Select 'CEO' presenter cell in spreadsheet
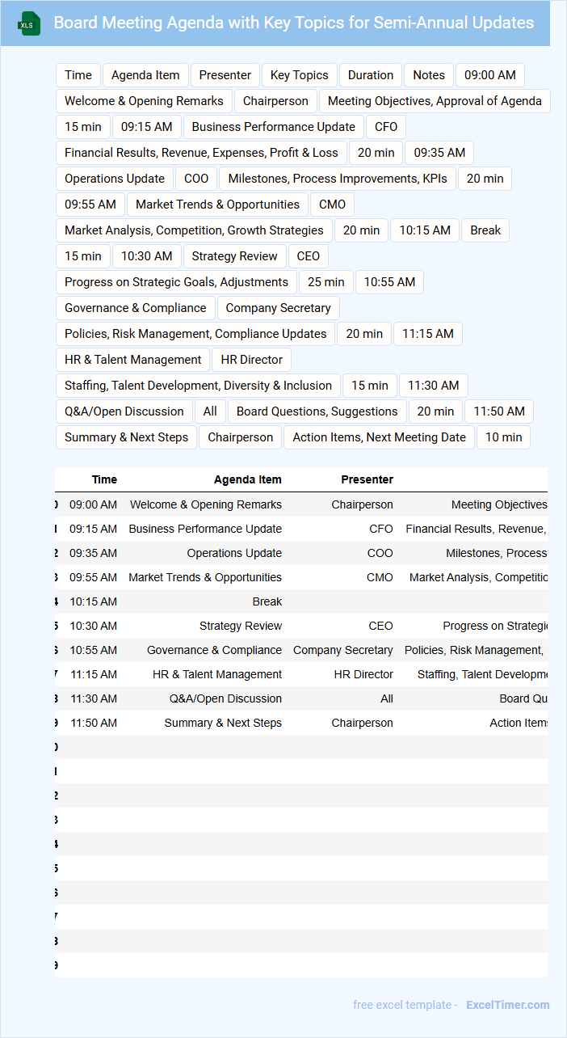The width and height of the screenshot is (567, 1038). [380, 626]
